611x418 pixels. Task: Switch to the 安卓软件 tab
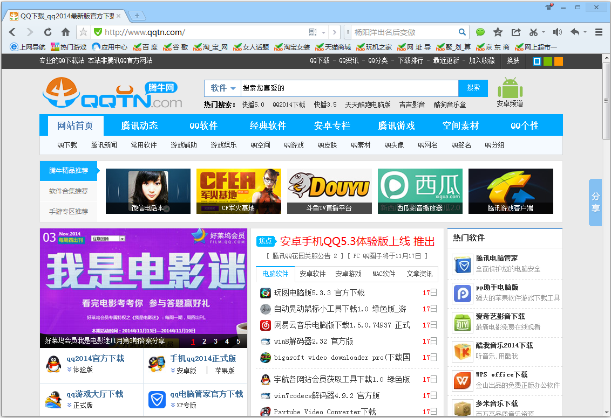click(313, 274)
